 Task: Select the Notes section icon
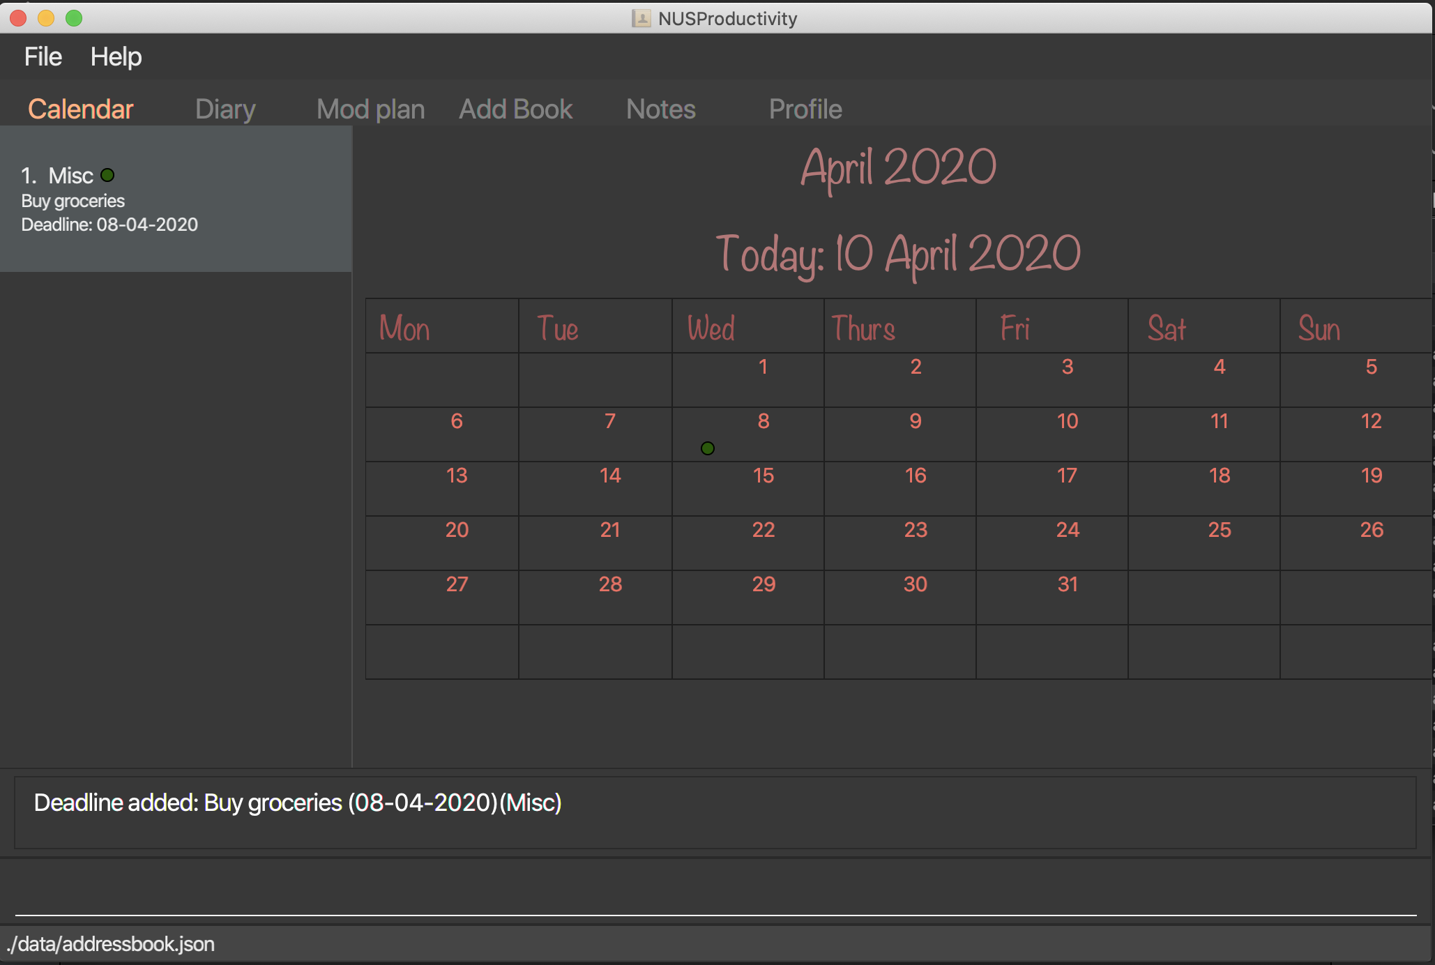660,107
